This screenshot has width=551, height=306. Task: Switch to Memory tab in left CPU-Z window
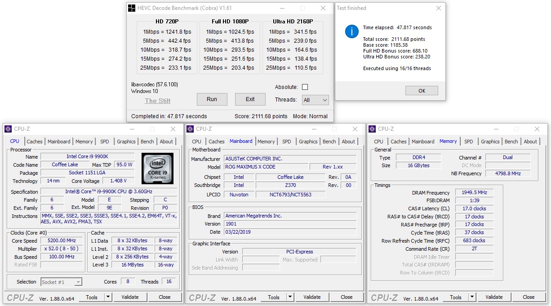coord(84,142)
